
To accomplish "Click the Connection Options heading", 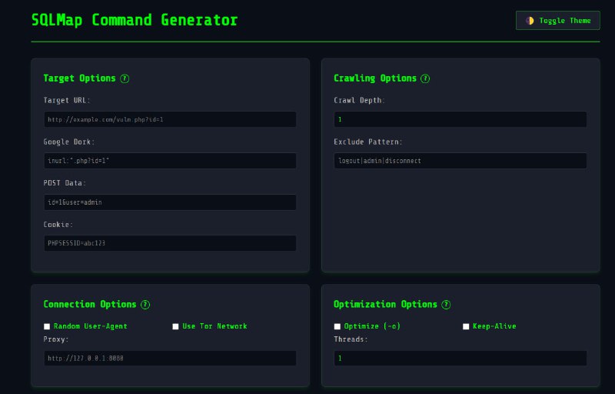I will coord(90,304).
